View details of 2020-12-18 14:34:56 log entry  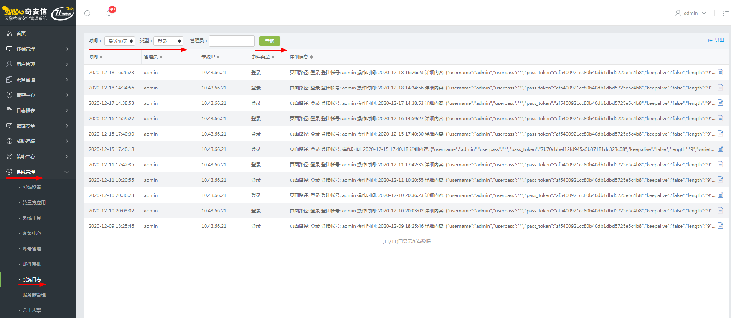720,87
